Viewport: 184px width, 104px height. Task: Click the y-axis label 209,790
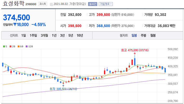coord(173,101)
